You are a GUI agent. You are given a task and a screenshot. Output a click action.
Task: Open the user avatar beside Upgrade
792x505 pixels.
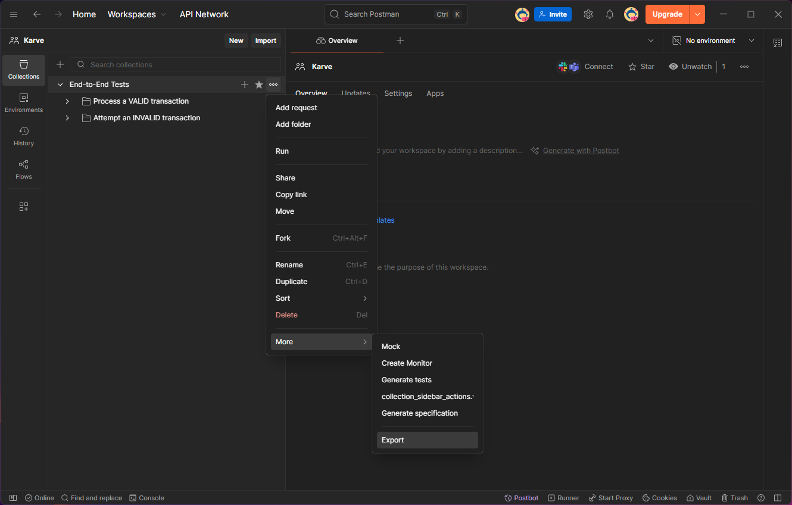[631, 14]
